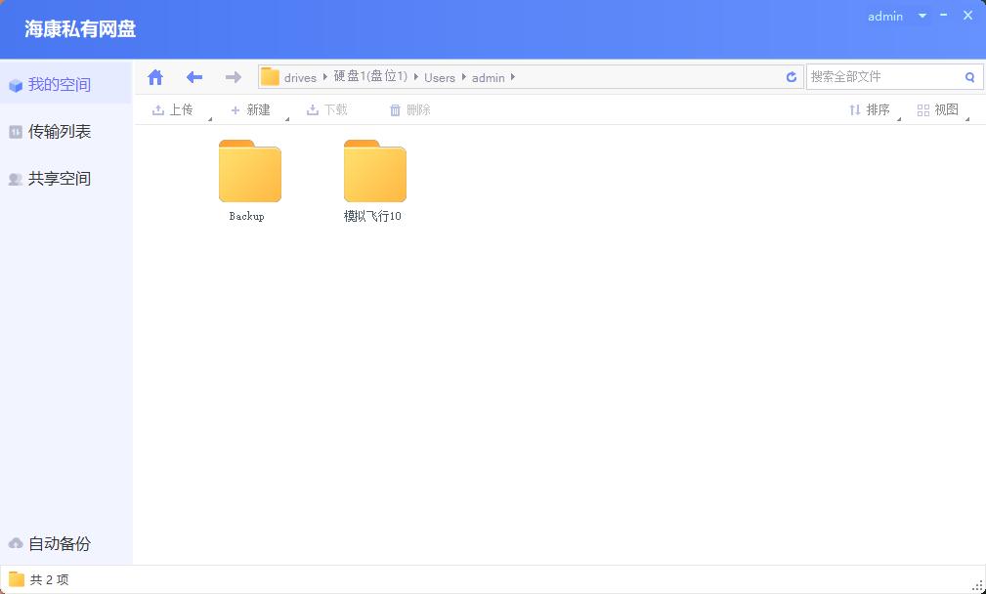Navigate home using the house icon
This screenshot has height=594, width=986.
(154, 76)
